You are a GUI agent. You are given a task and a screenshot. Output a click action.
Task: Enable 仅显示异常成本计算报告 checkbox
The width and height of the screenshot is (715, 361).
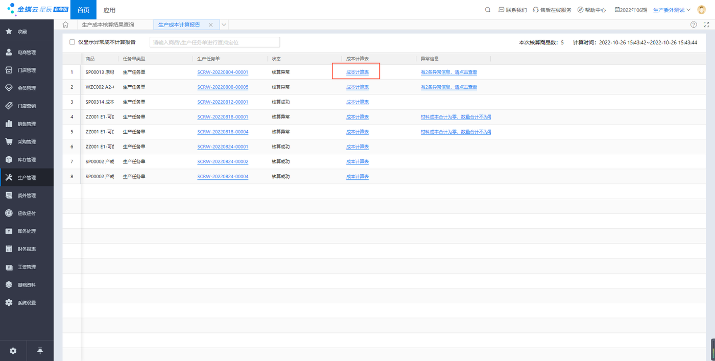point(72,42)
